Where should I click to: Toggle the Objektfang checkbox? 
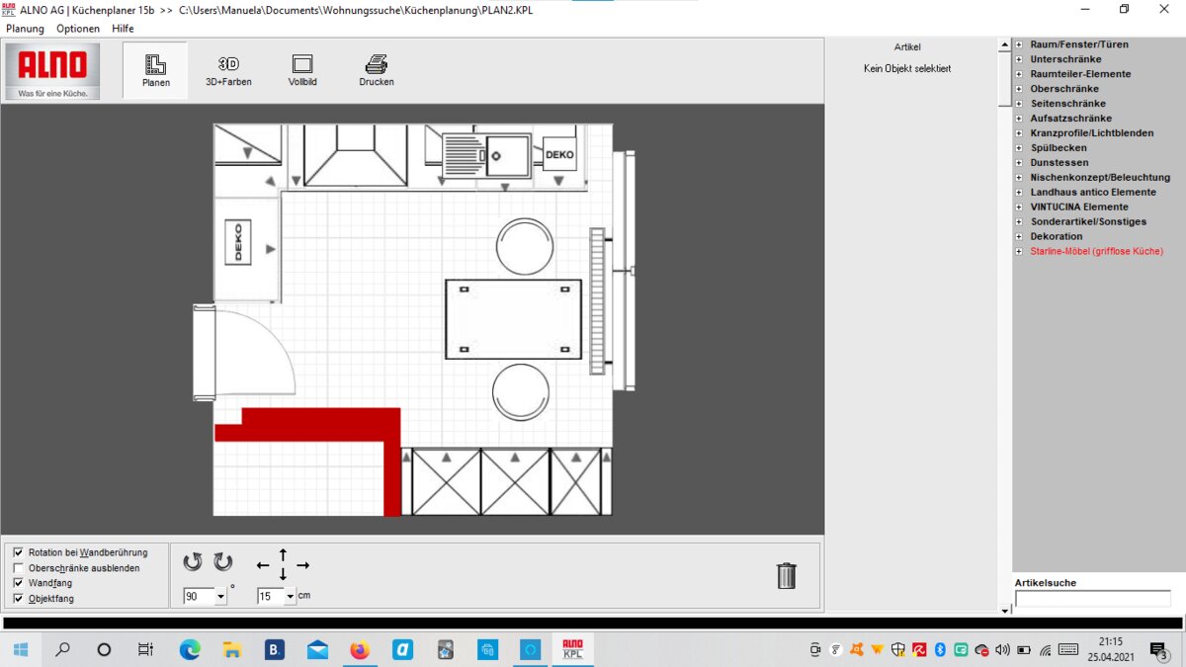pyautogui.click(x=18, y=599)
